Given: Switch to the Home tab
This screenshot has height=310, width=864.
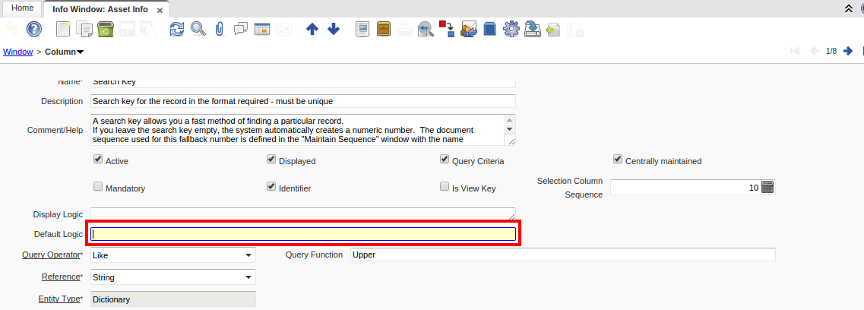Looking at the screenshot, I should pos(22,8).
